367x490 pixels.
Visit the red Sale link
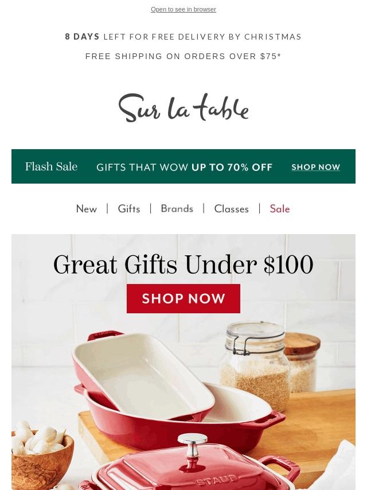(x=280, y=209)
